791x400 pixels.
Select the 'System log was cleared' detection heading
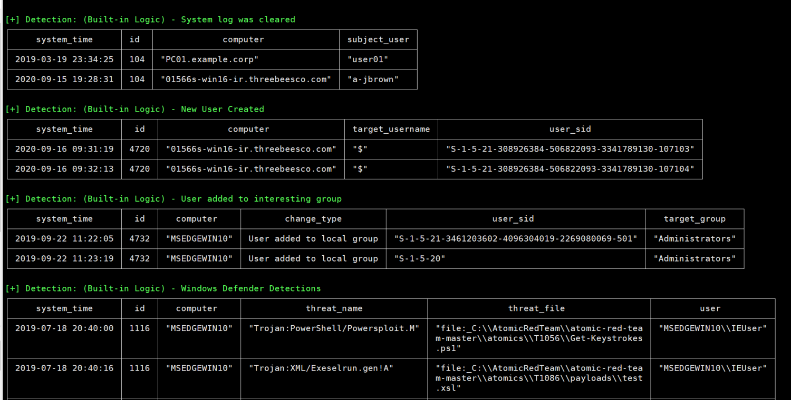pos(150,19)
